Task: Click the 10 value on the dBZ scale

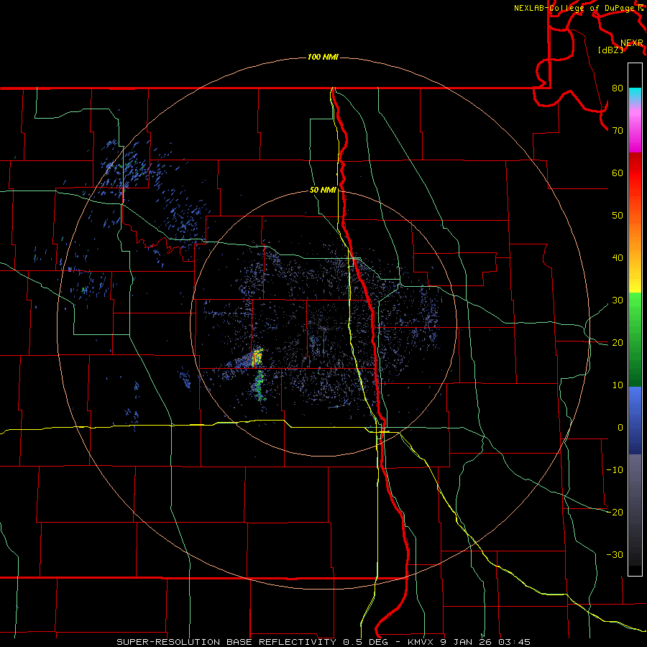Action: point(618,385)
